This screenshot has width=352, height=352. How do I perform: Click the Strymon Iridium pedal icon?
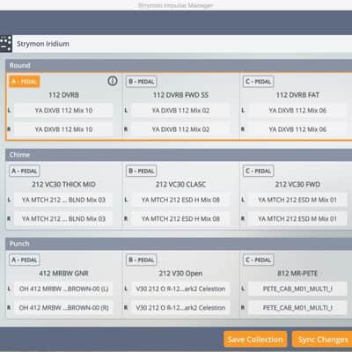point(6,44)
